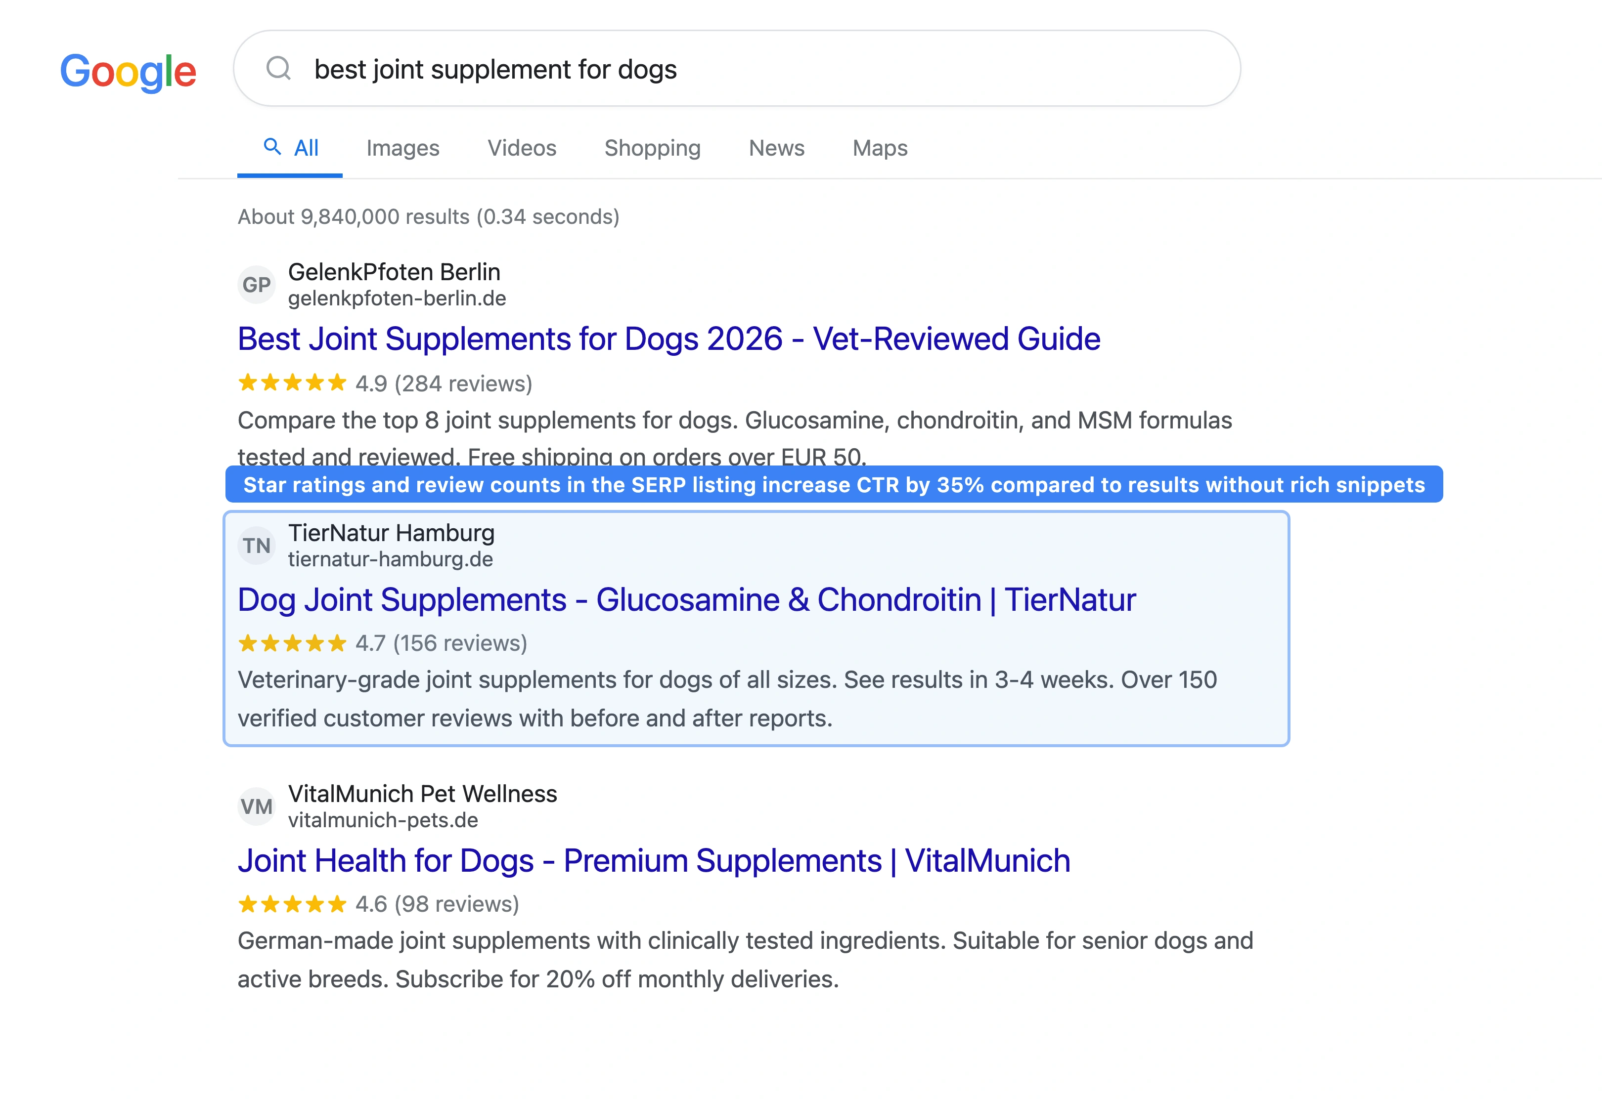Click the gelenkpfoten-berlin.de URL
Image resolution: width=1602 pixels, height=1100 pixels.
click(397, 298)
